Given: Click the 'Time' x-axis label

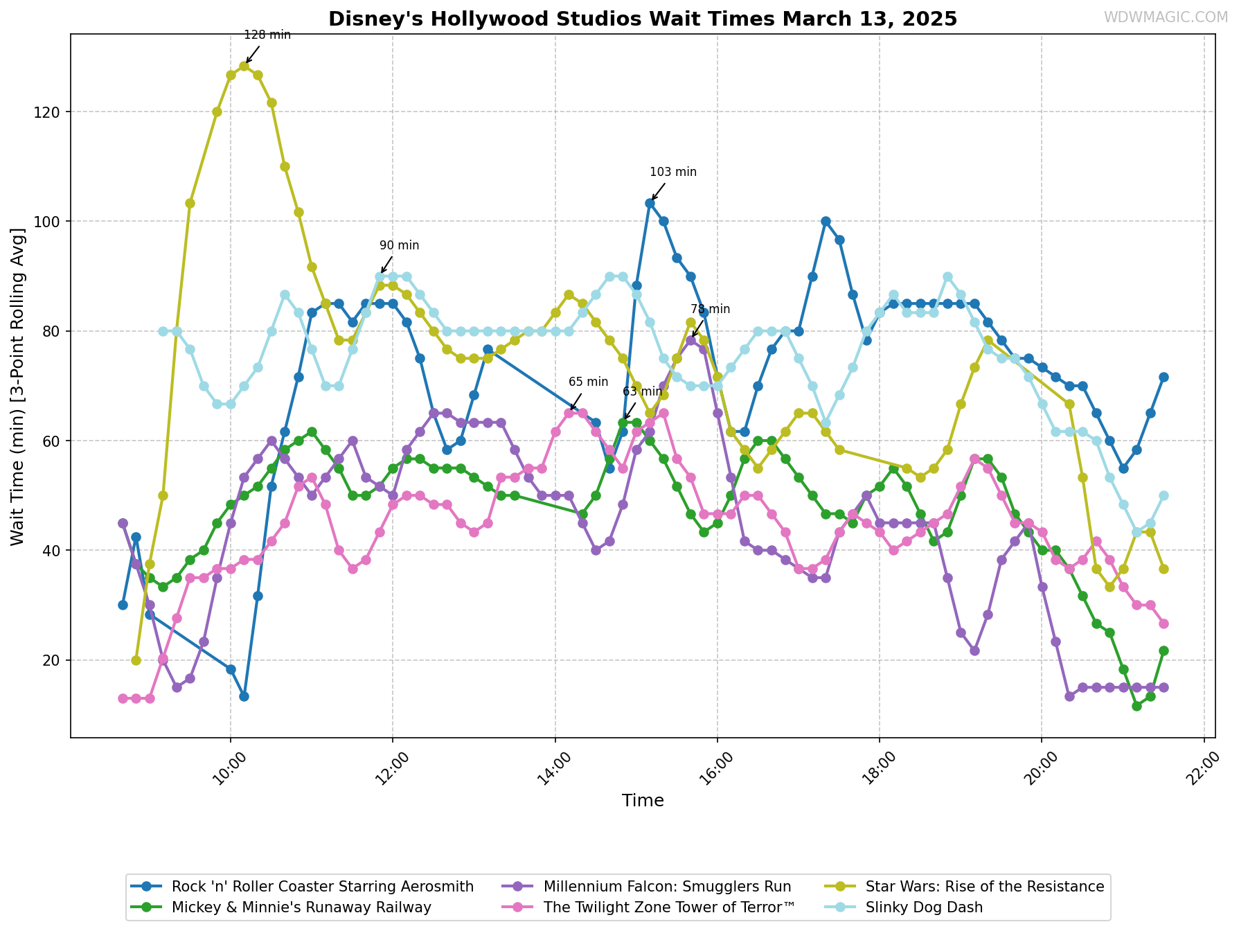Looking at the screenshot, I should (x=643, y=801).
